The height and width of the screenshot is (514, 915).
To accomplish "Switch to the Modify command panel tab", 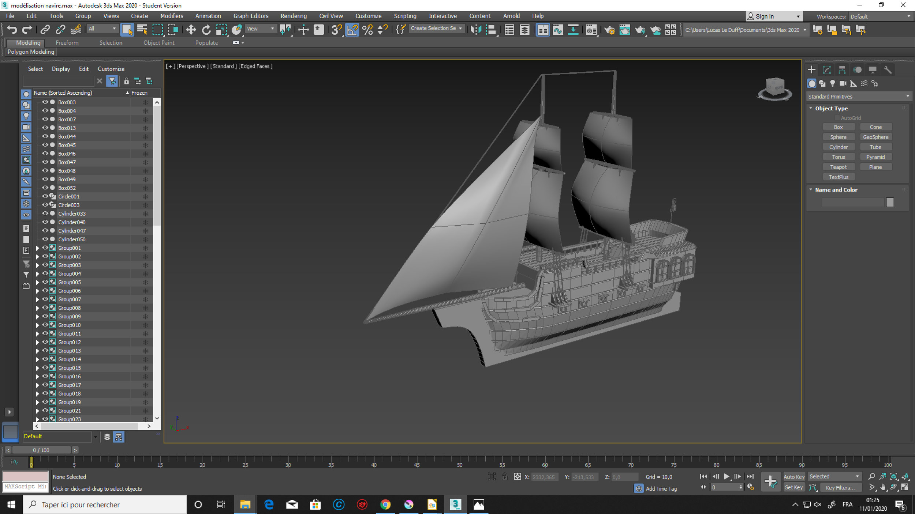I will pyautogui.click(x=827, y=70).
